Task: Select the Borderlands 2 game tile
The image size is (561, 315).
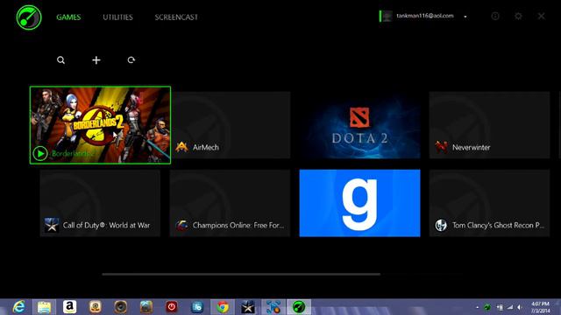Action: coord(100,125)
